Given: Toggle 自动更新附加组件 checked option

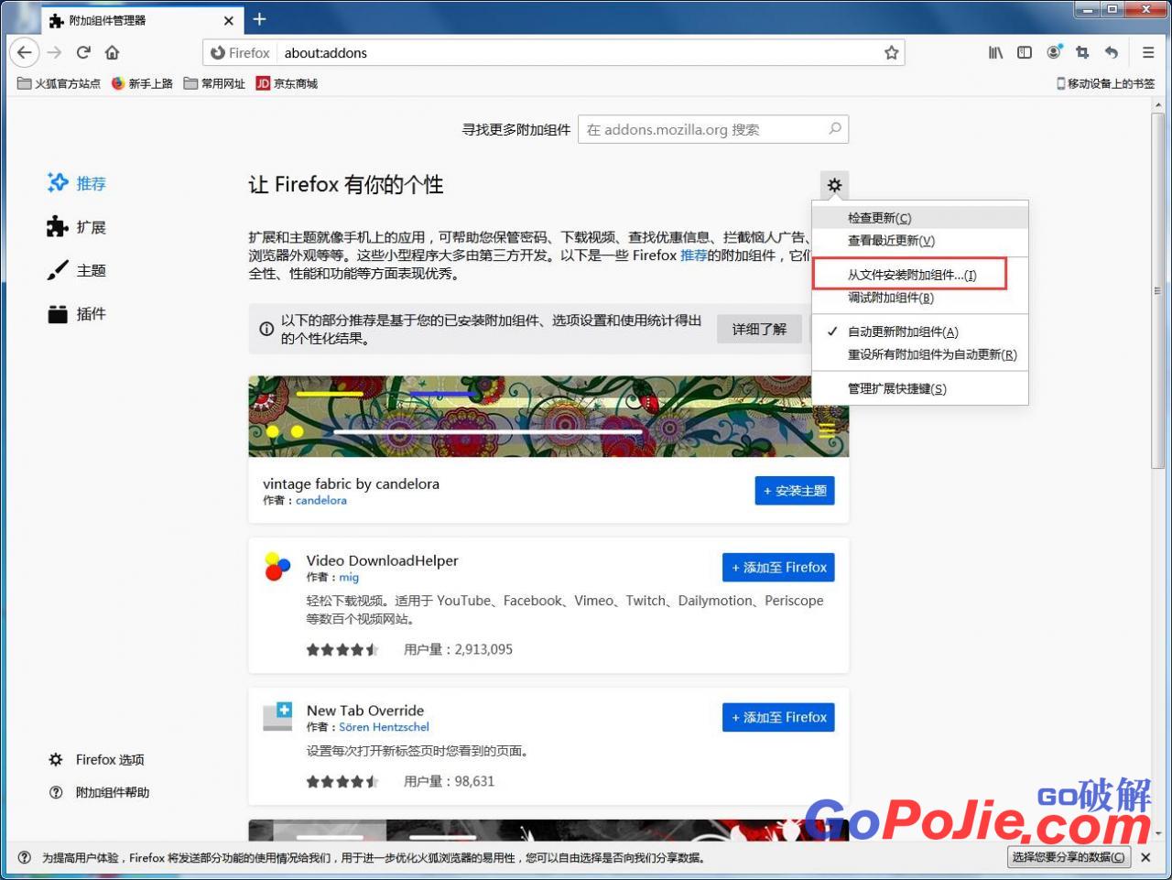Looking at the screenshot, I should click(x=902, y=331).
